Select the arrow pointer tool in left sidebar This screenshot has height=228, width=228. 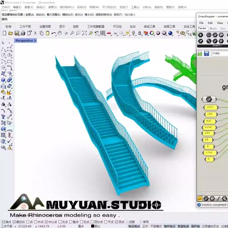pyautogui.click(x=3, y=43)
